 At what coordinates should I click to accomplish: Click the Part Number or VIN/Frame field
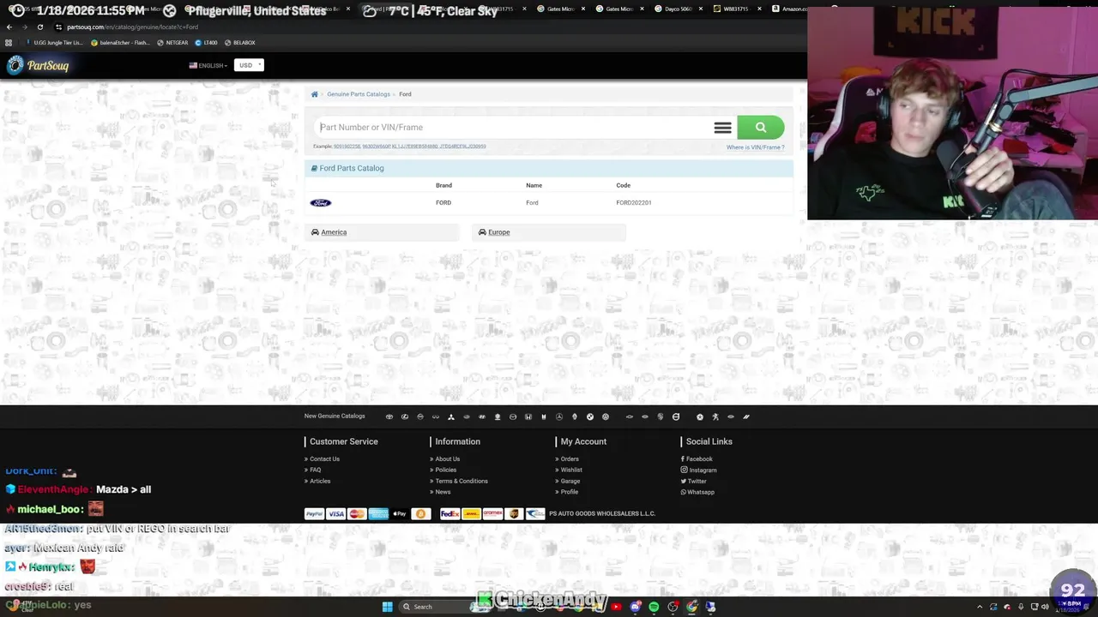(x=511, y=128)
